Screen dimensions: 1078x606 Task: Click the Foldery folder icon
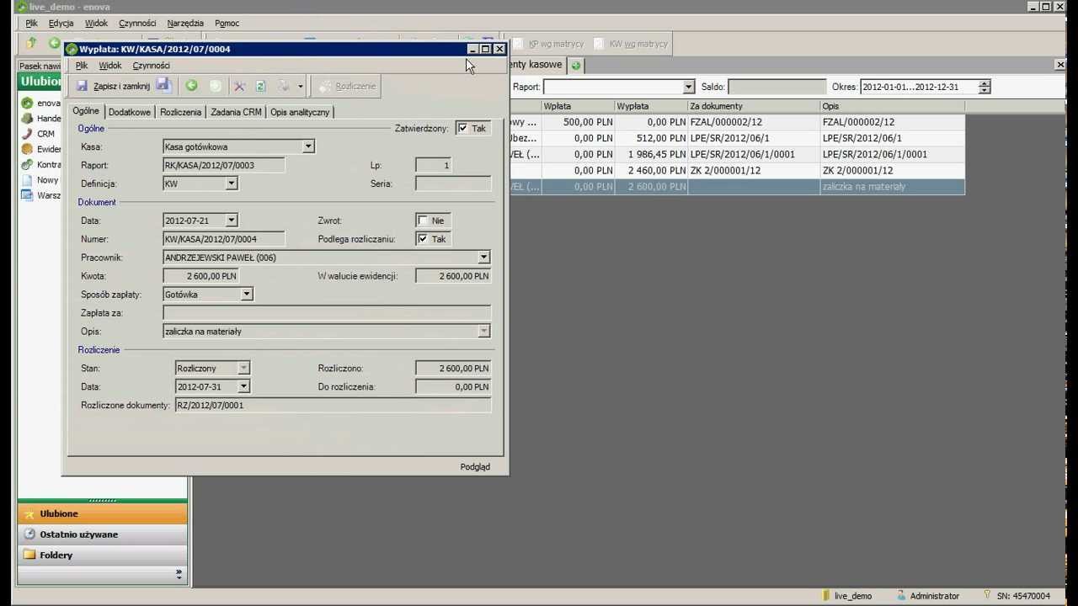point(29,555)
